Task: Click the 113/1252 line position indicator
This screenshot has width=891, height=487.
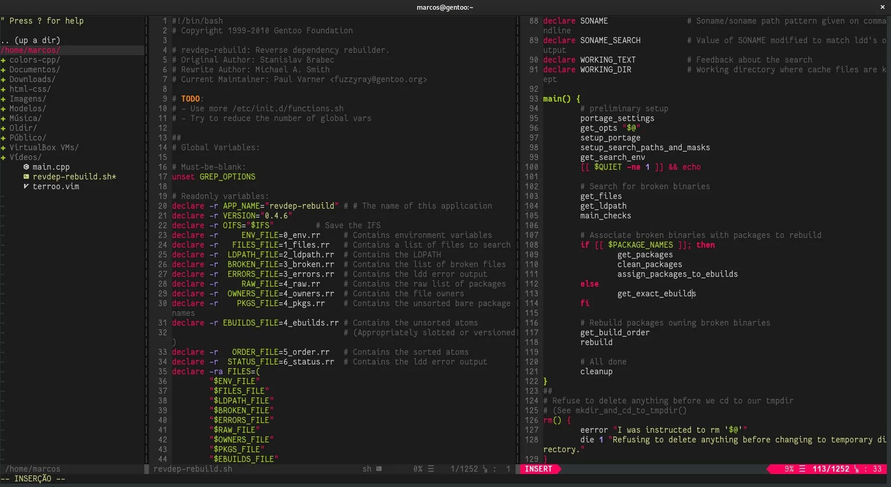Action: pos(831,469)
